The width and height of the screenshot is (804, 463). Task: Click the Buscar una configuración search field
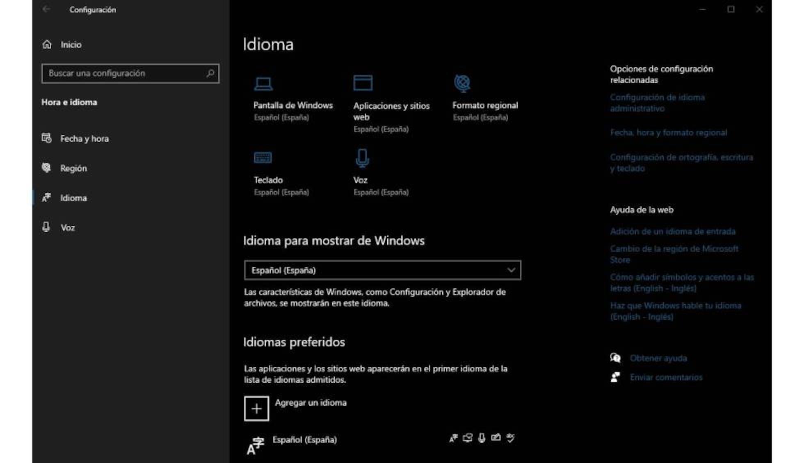coord(130,73)
